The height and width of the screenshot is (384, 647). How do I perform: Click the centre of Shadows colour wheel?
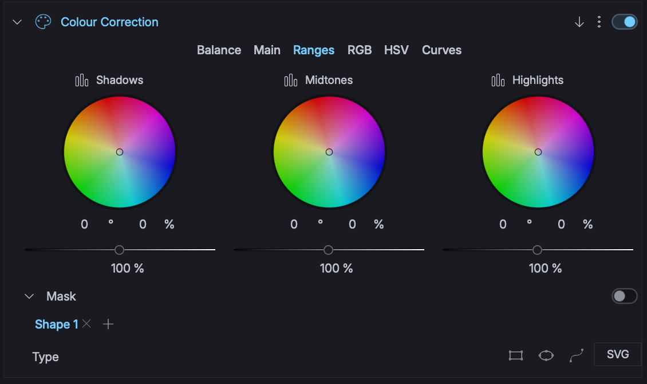tap(120, 152)
